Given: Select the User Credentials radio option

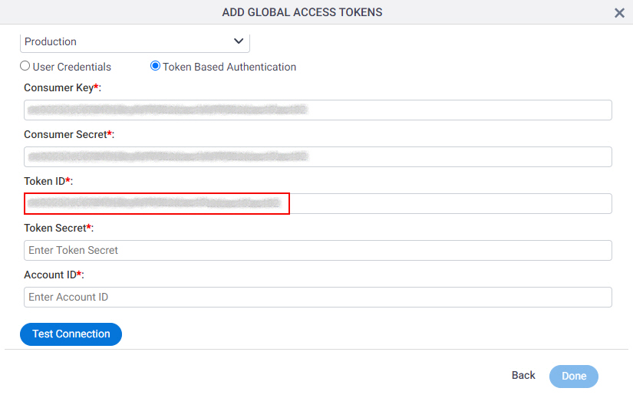Looking at the screenshot, I should tap(25, 66).
